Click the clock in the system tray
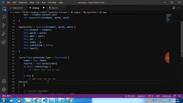The height and width of the screenshot is (103, 183). point(176,100)
